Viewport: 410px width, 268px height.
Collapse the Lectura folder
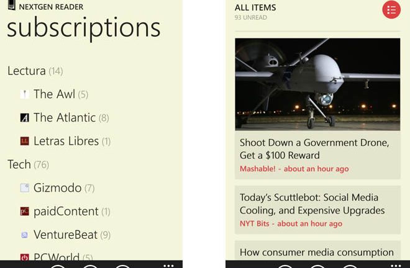click(x=27, y=71)
